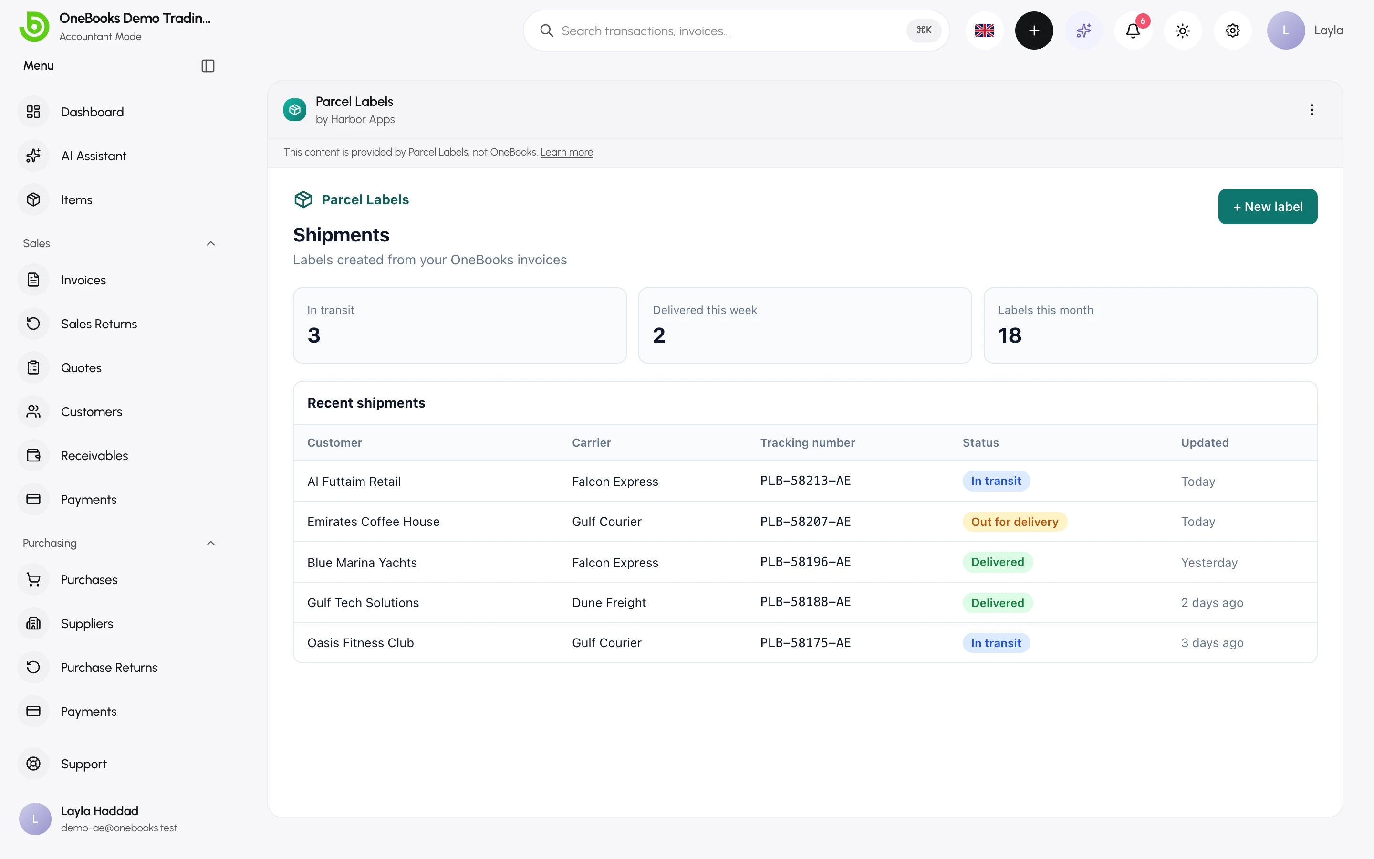Open the UK flag language selector
Screen dimensions: 1374x859
(985, 31)
